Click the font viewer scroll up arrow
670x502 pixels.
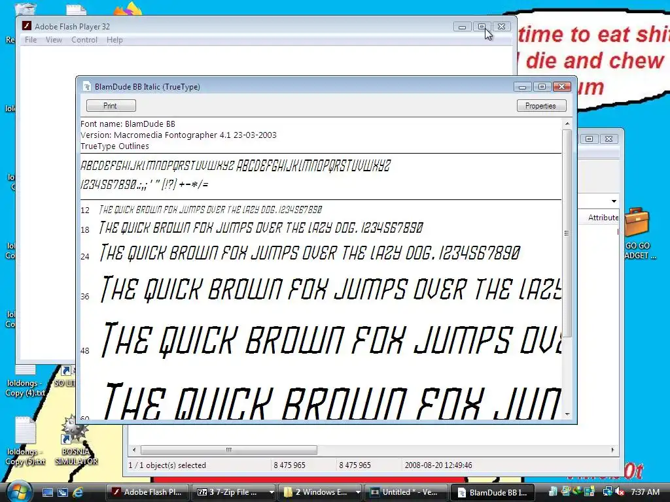(567, 124)
